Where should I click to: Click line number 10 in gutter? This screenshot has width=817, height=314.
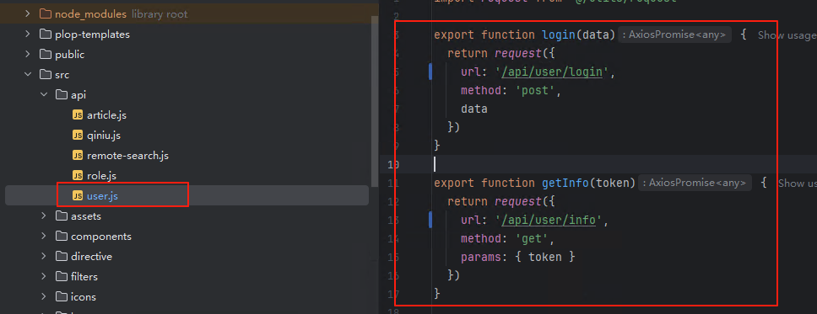point(393,165)
